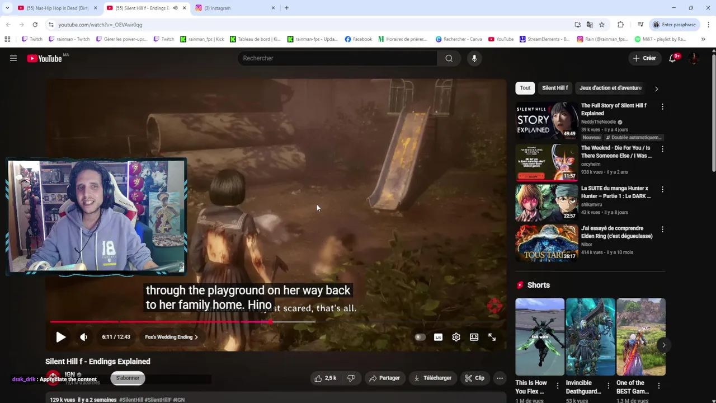Open the notifications bell

pos(673,58)
